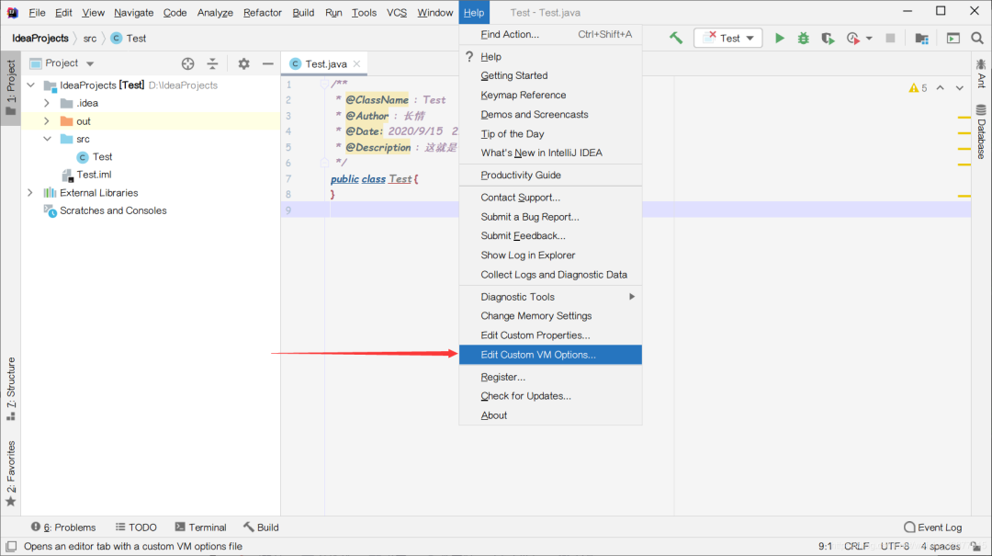Click the locate-in-tree crosshair icon
This screenshot has width=992, height=556.
click(188, 63)
